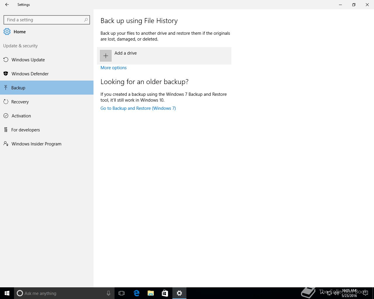Select the Windows Update refresh icon
This screenshot has width=374, height=299.
coord(6,60)
